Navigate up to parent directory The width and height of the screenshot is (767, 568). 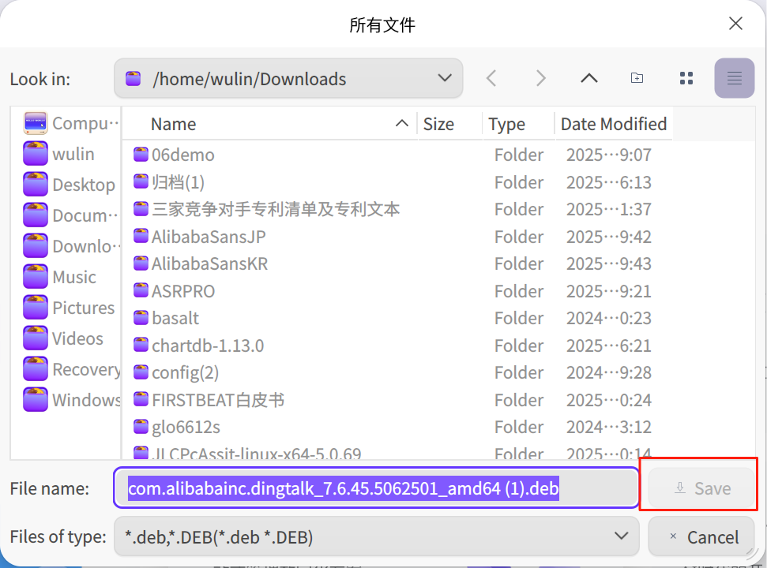pyautogui.click(x=589, y=78)
